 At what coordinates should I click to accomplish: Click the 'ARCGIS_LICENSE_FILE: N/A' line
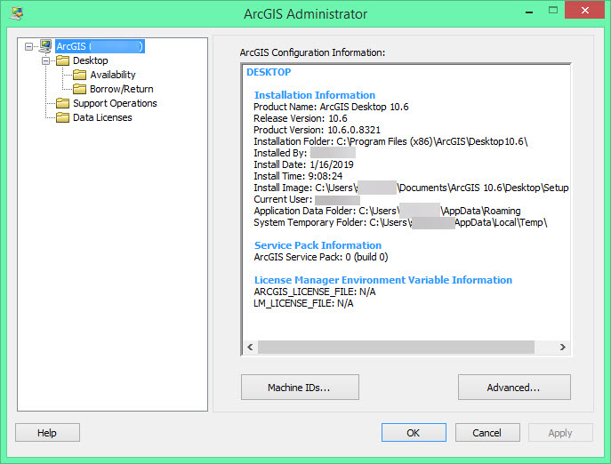(315, 292)
